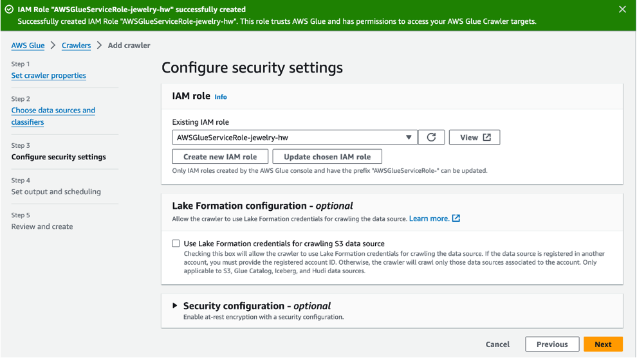Click the breadcrumb chevron after Crawlers
Viewport: 637px width, 358px height.
(x=99, y=46)
